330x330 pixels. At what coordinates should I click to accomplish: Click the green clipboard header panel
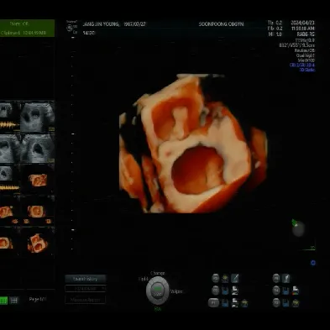coord(27,28)
